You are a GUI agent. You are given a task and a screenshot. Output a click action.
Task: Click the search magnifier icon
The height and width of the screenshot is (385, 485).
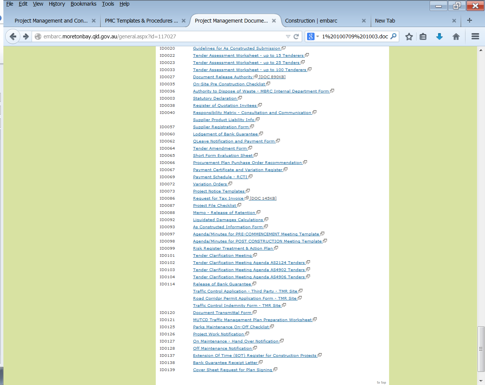pos(394,36)
